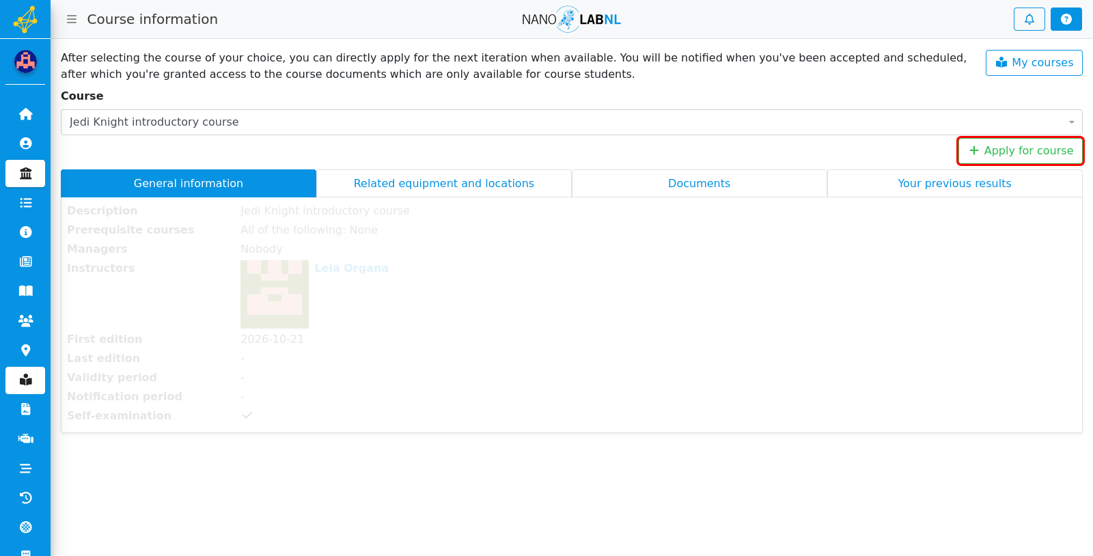The image size is (1093, 556).
Task: Switch to General information tab
Action: (x=189, y=183)
